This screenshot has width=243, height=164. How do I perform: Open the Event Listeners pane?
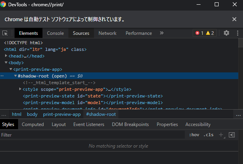[89, 124]
